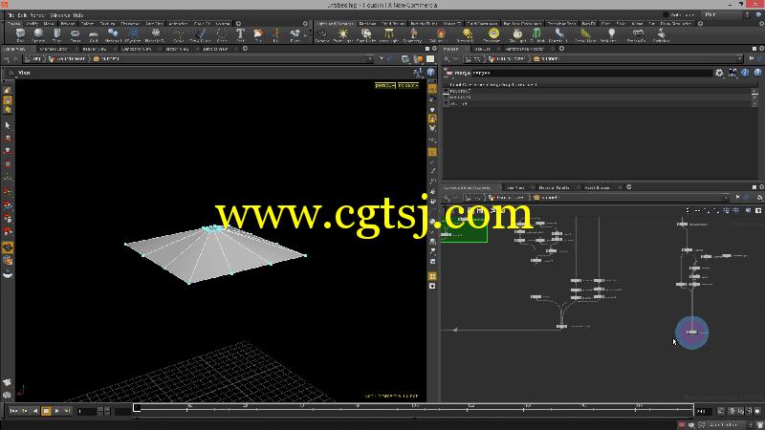Select the Platonic Solids shelf tool

click(x=156, y=34)
